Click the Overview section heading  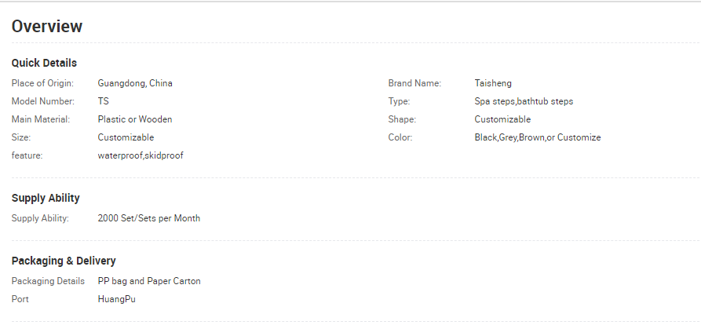[x=47, y=26]
